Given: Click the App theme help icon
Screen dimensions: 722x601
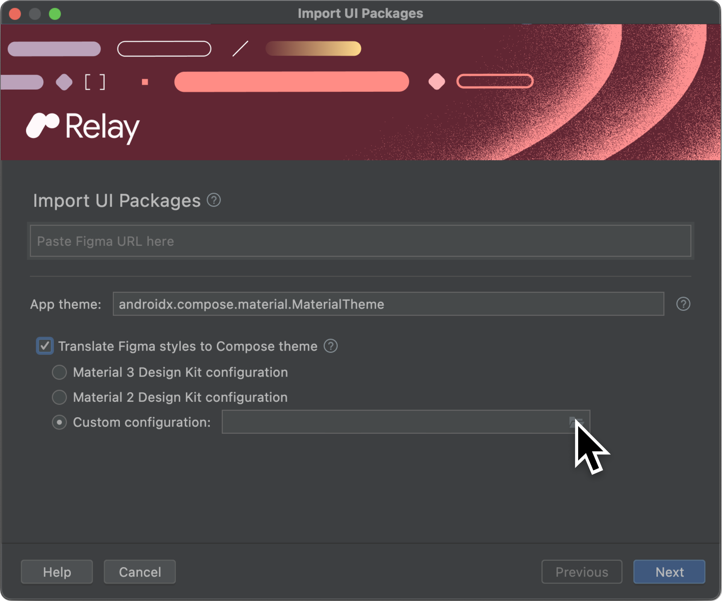Looking at the screenshot, I should 684,304.
